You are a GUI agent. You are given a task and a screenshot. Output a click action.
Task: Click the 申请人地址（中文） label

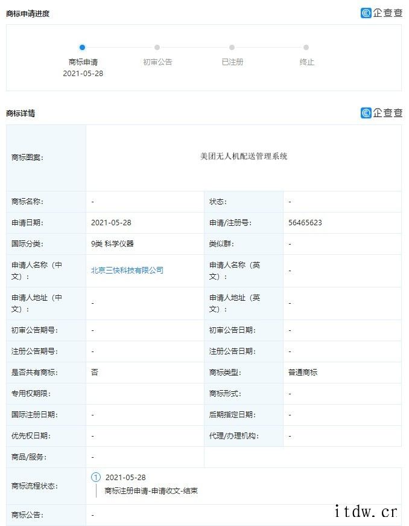point(37,303)
